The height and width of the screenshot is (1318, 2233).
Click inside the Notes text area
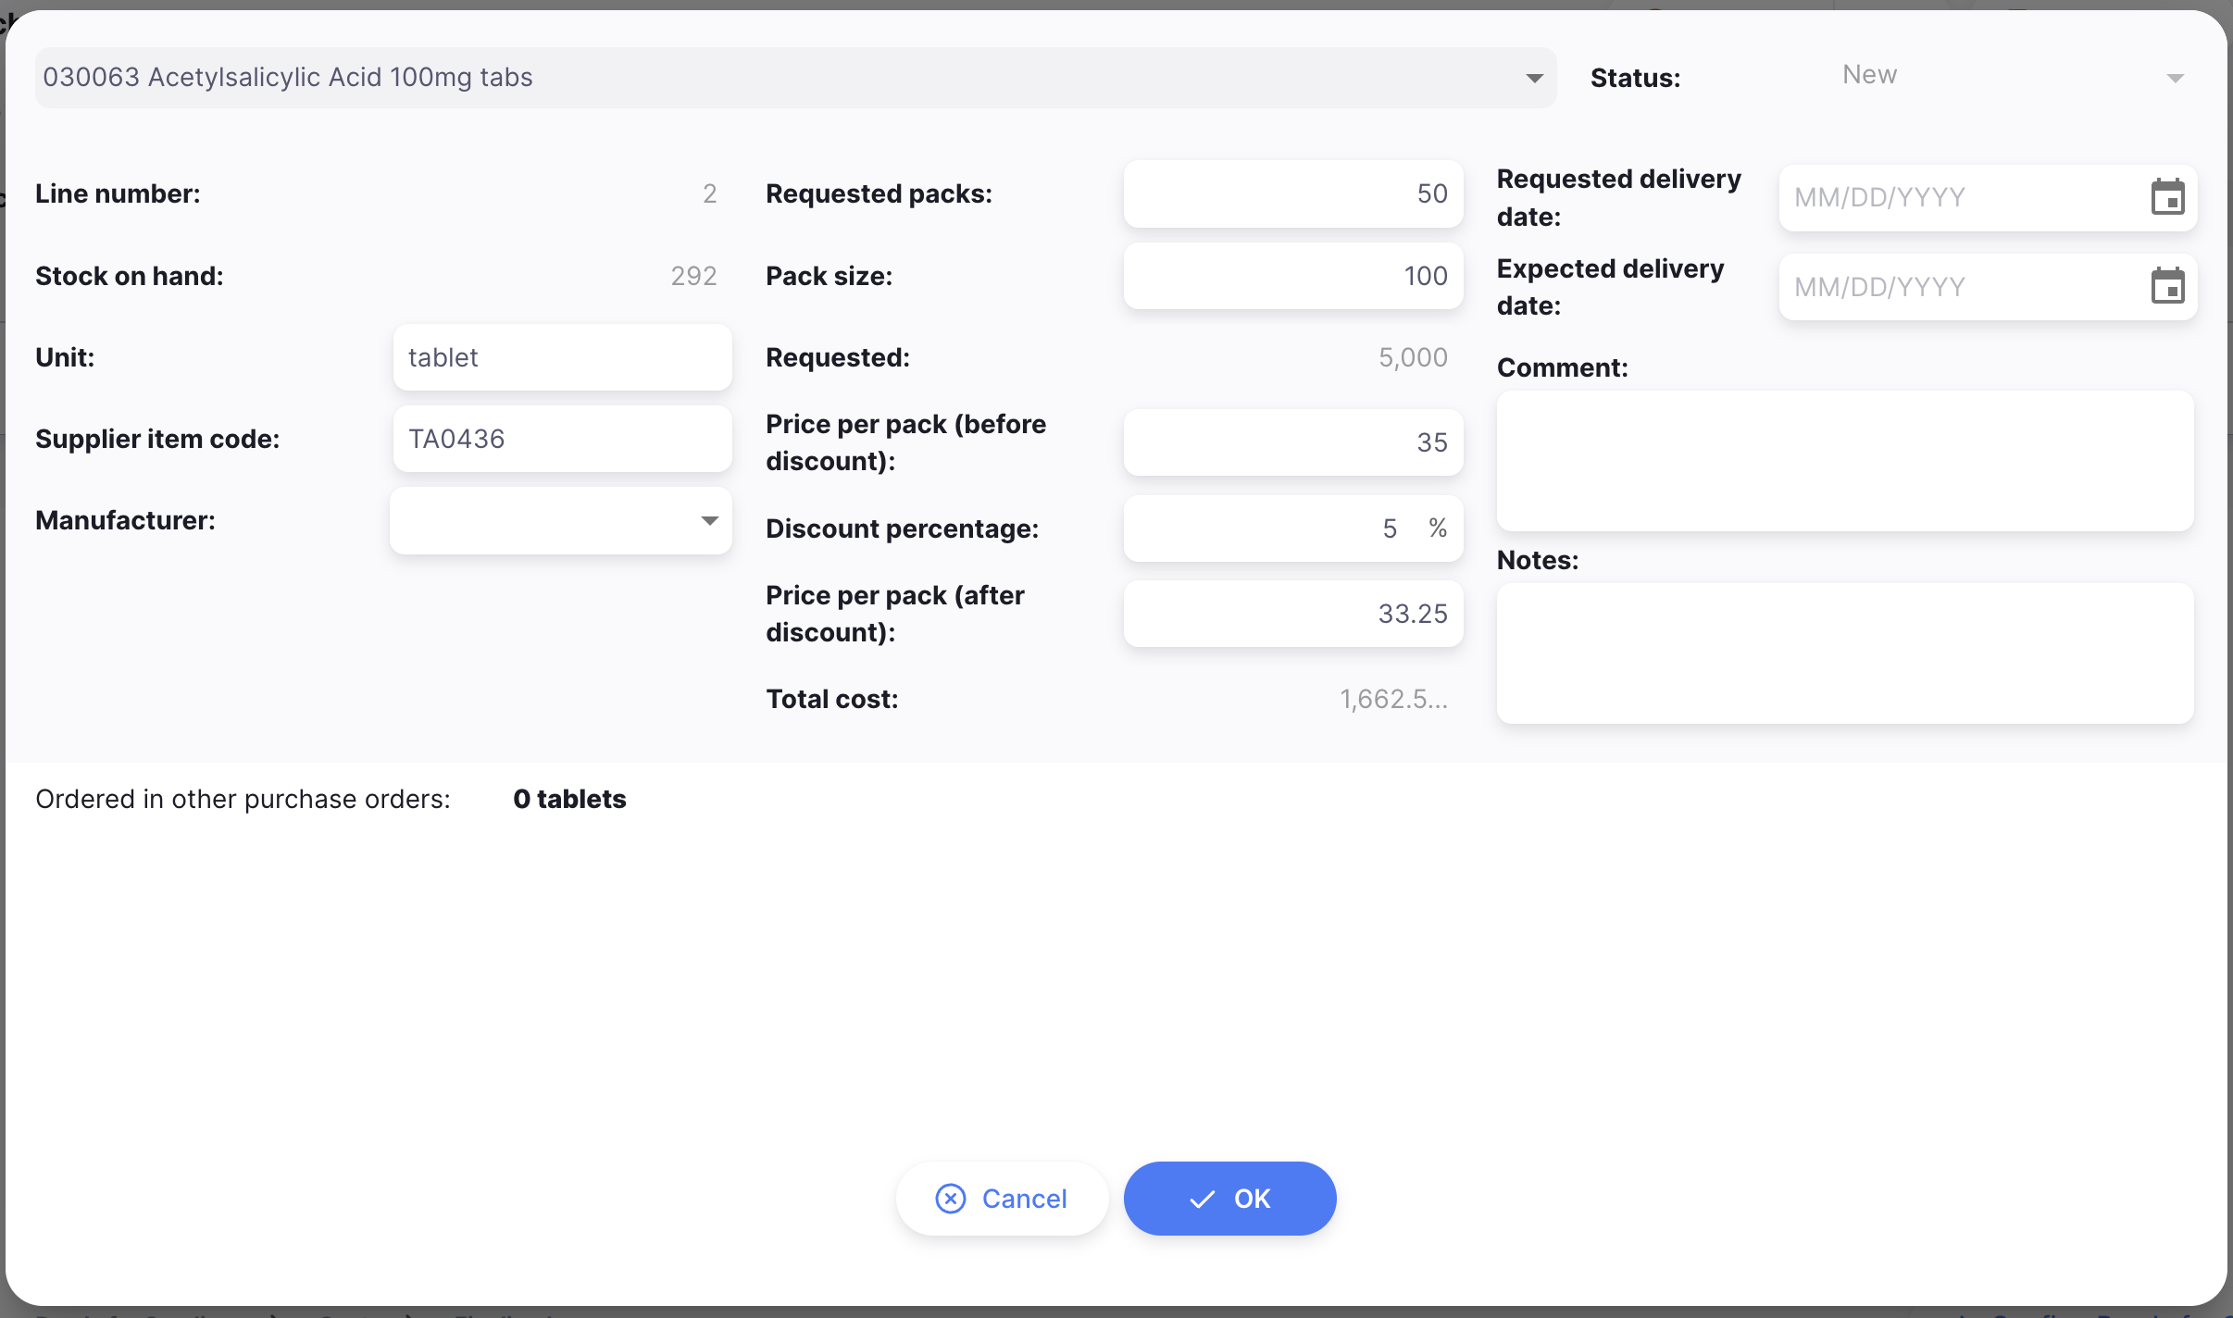click(1844, 653)
